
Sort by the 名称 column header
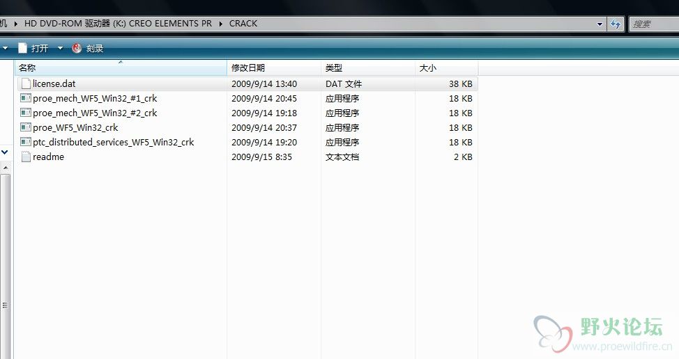click(121, 67)
